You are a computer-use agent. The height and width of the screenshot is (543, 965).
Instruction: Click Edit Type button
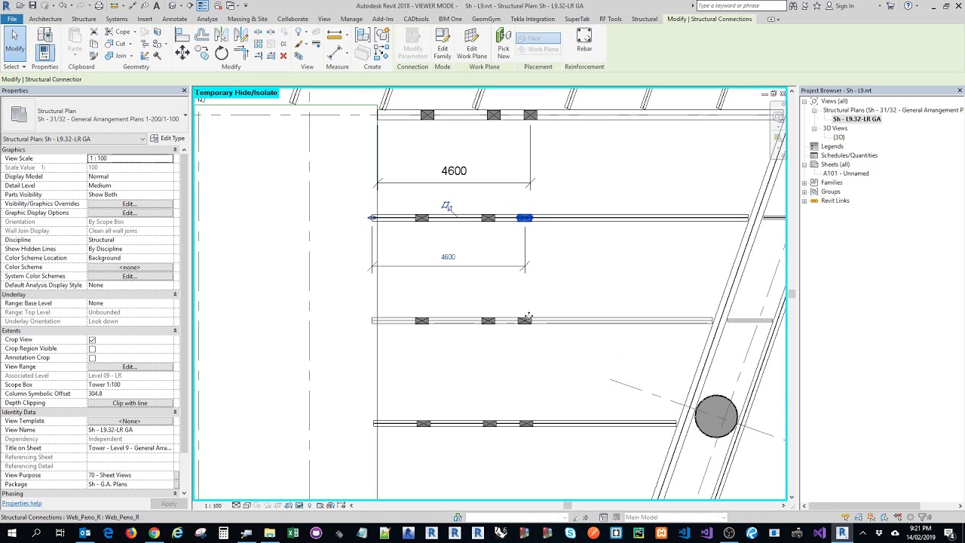click(x=167, y=139)
